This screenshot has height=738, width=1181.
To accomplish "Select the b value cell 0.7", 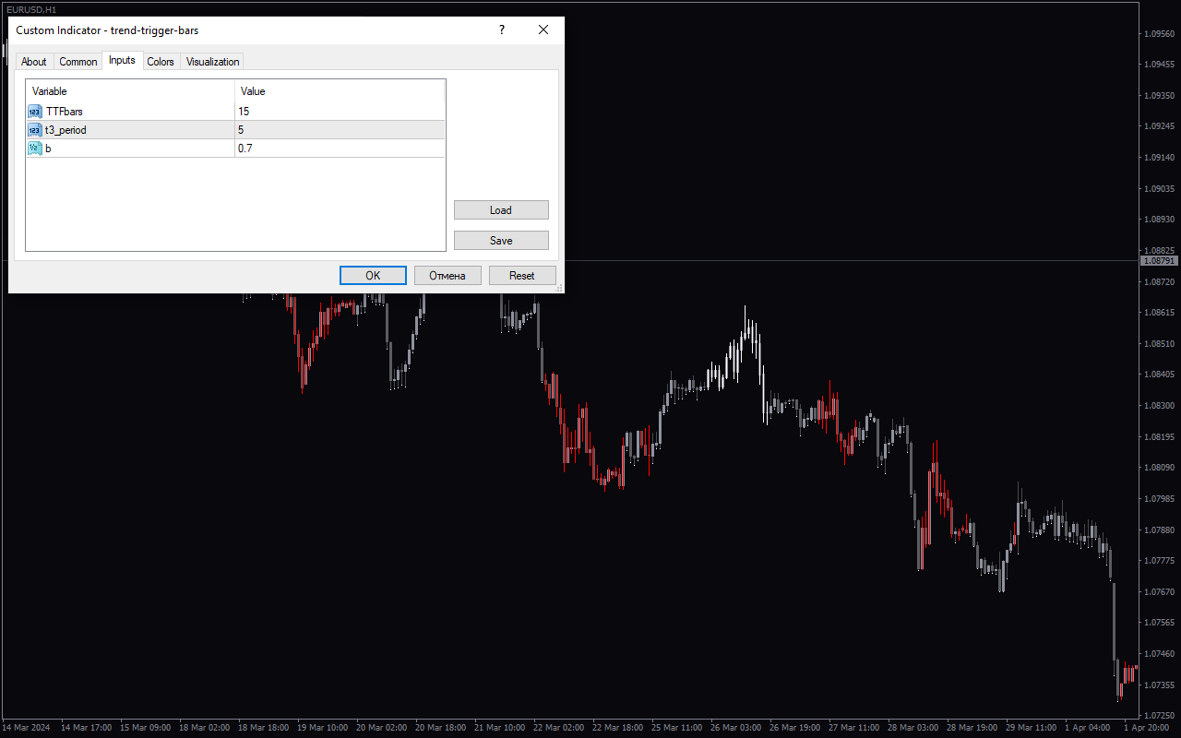I will [340, 149].
